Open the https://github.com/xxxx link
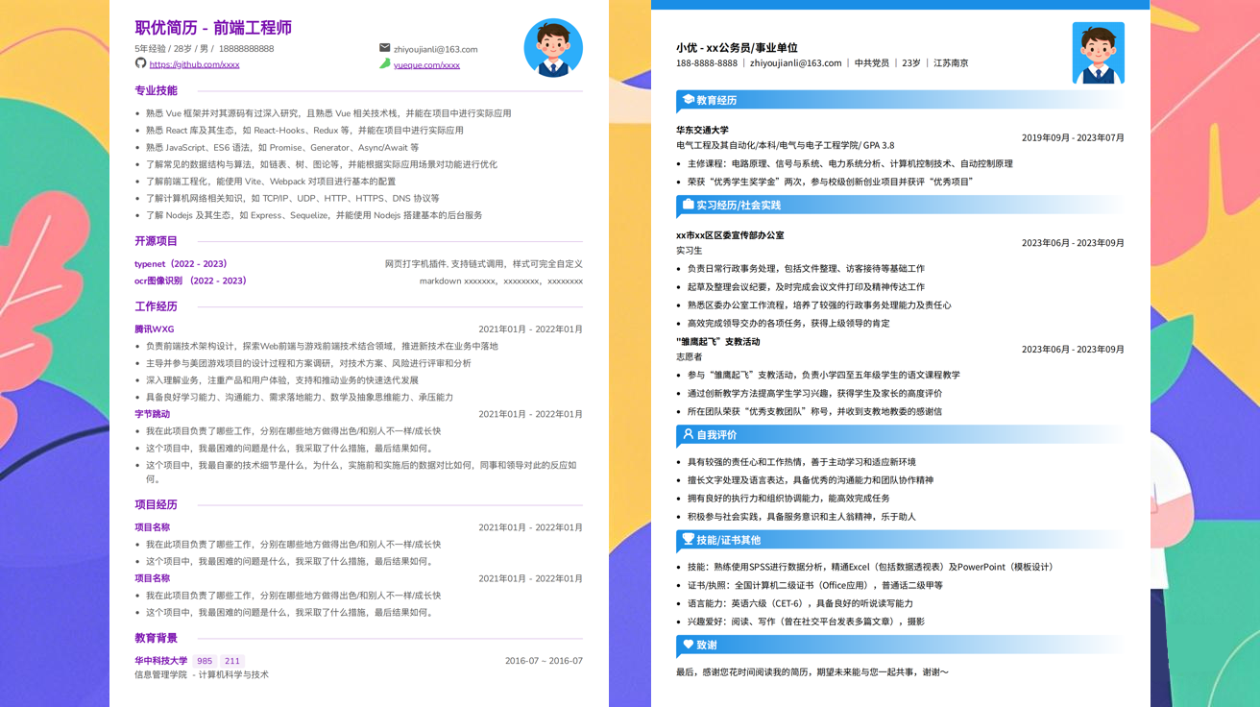 click(194, 64)
